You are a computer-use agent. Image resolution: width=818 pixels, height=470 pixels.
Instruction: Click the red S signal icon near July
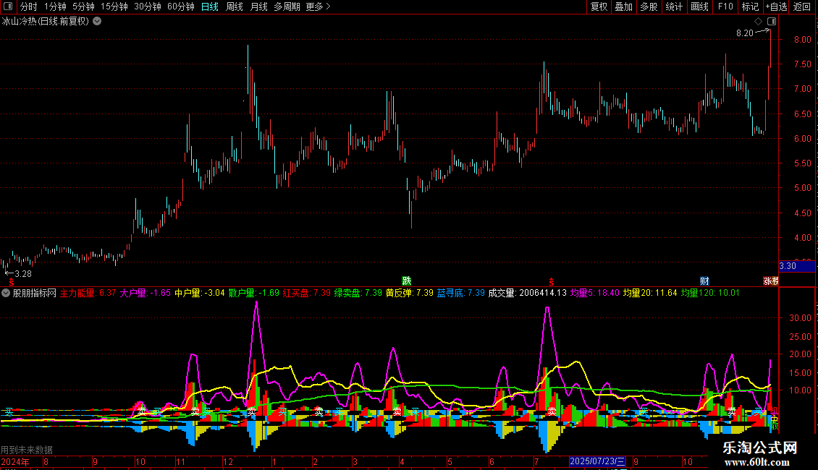pos(552,281)
